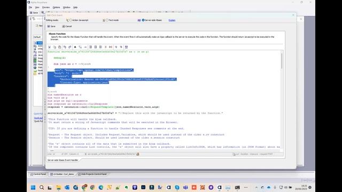Click the RequestTemplate call line
This screenshot has height=192, width=342.
pyautogui.click(x=103, y=107)
